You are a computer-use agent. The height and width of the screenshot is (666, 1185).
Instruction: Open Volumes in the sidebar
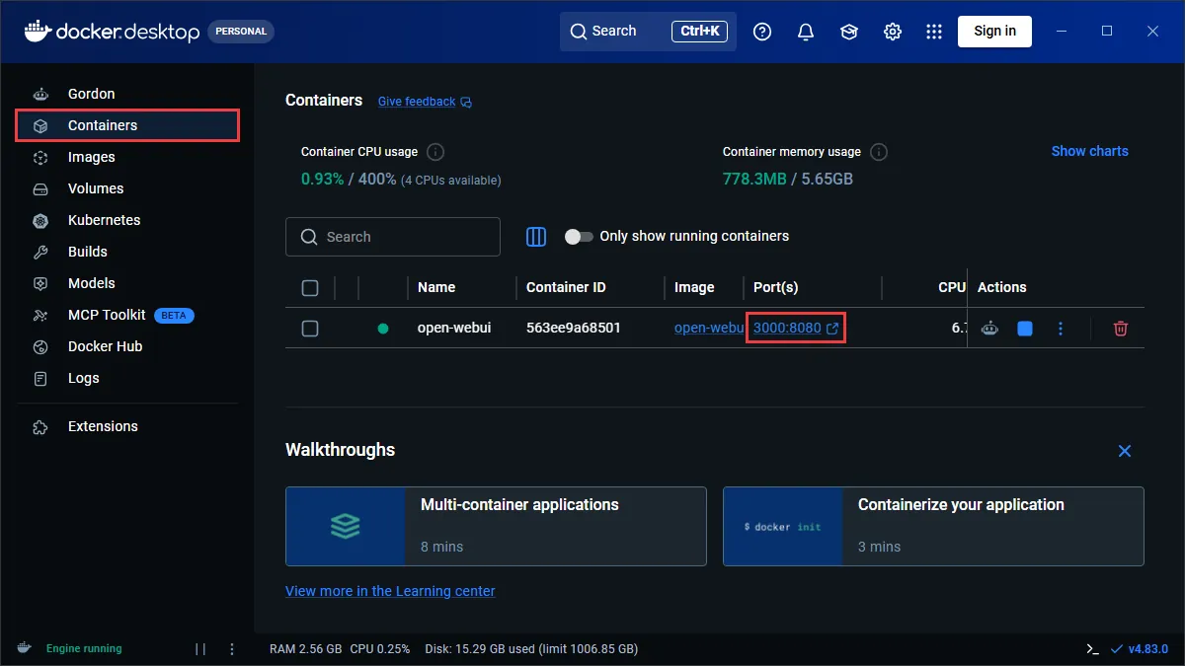pyautogui.click(x=127, y=188)
